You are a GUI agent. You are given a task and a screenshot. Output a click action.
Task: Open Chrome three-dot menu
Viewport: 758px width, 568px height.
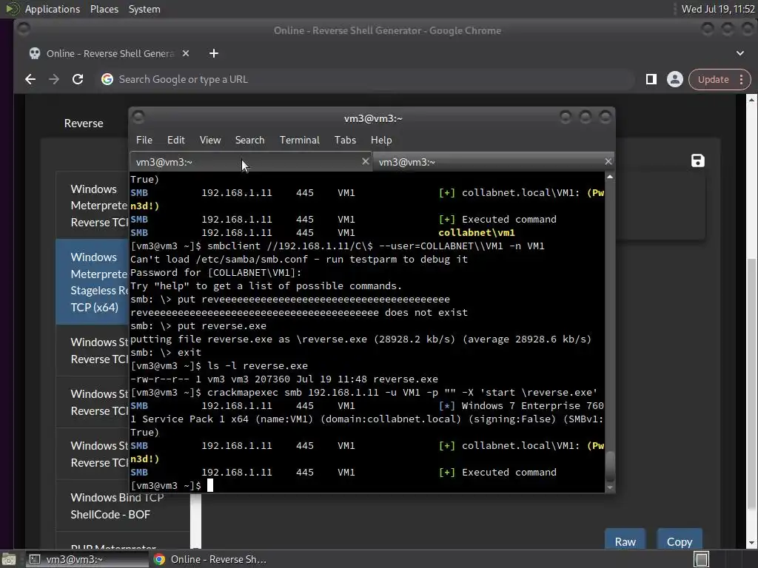[741, 79]
